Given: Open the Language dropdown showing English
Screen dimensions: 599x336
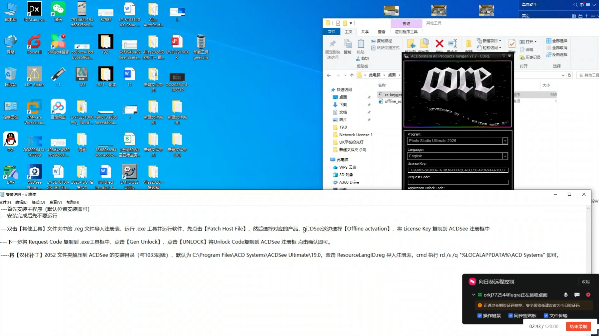Looking at the screenshot, I should [x=505, y=156].
